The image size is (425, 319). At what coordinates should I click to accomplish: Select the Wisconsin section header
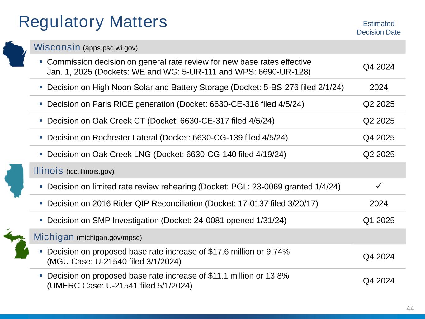57,47
